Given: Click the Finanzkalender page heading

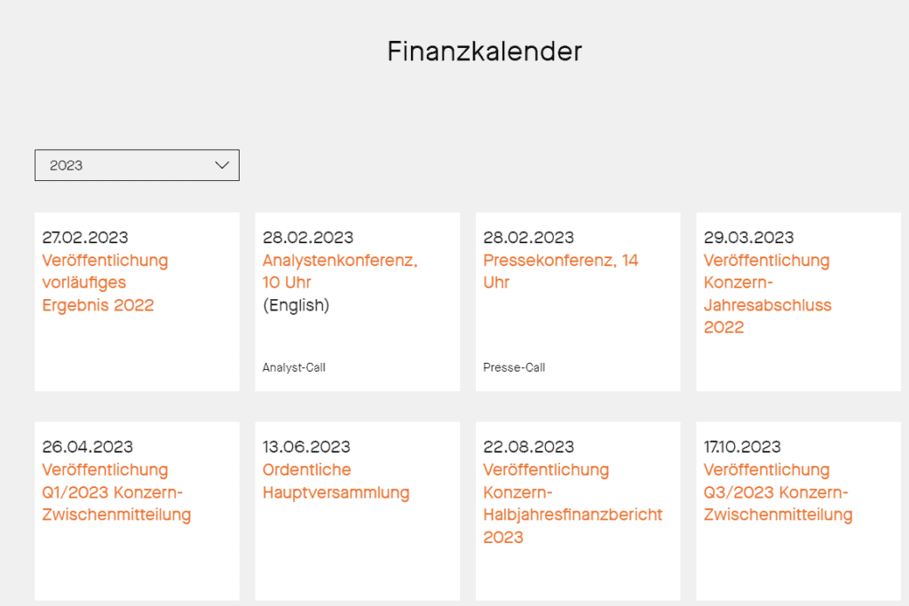Looking at the screenshot, I should pyautogui.click(x=484, y=51).
